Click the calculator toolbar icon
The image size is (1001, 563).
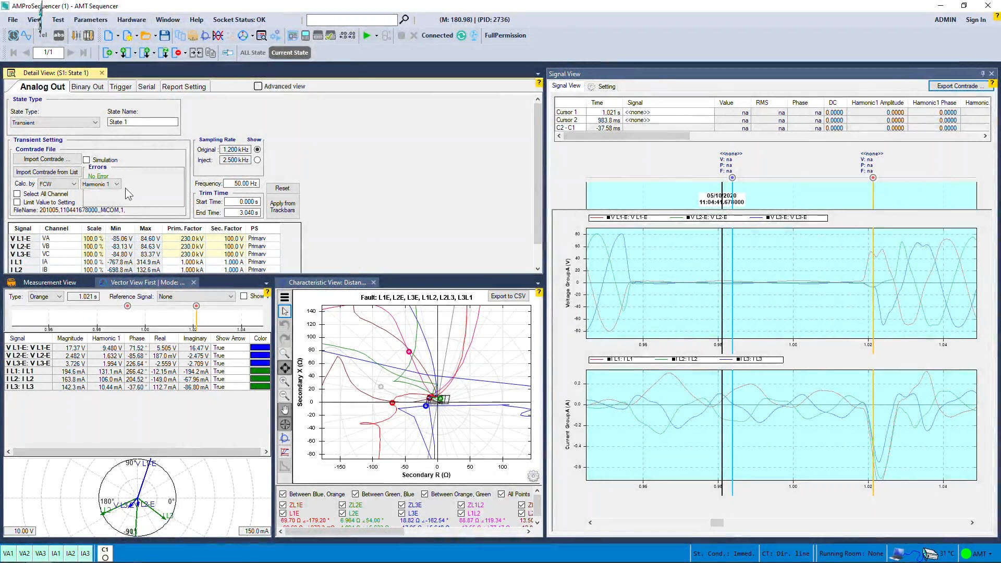click(x=306, y=35)
